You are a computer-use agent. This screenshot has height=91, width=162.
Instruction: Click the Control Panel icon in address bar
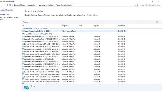(x=10, y=5)
